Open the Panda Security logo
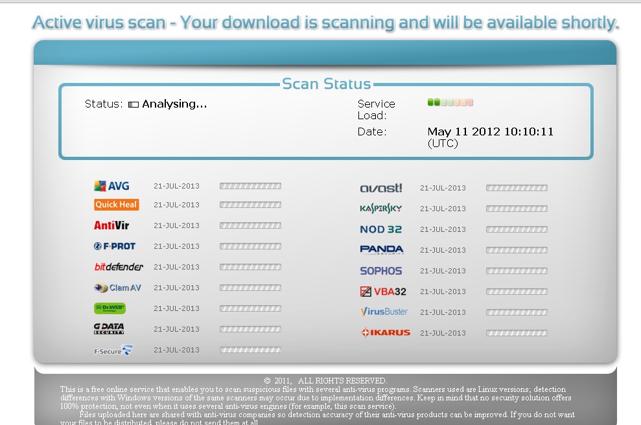This screenshot has width=641, height=425. (x=382, y=249)
